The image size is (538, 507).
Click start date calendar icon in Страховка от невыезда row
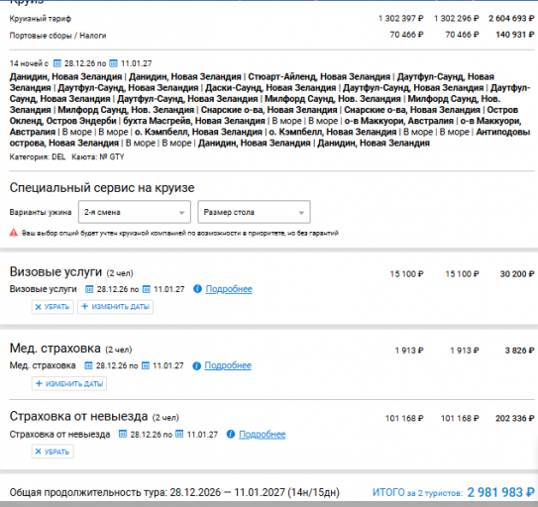[x=123, y=434]
